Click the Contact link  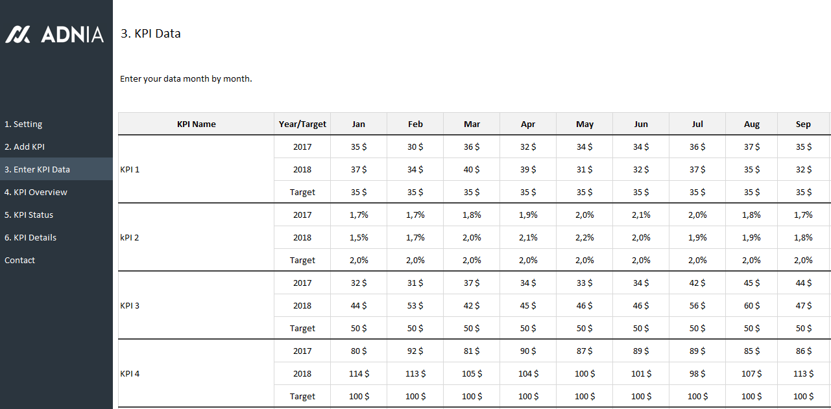[20, 261]
